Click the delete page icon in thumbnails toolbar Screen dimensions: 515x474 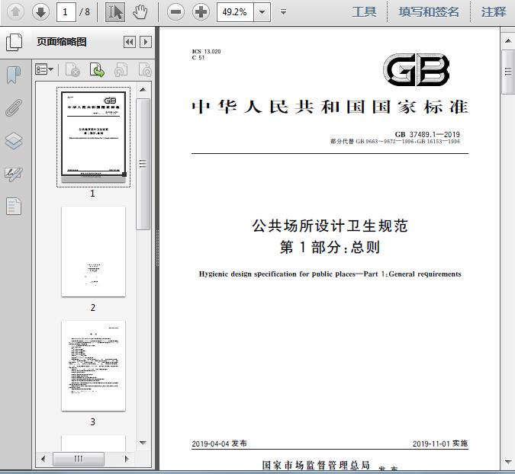pos(72,70)
